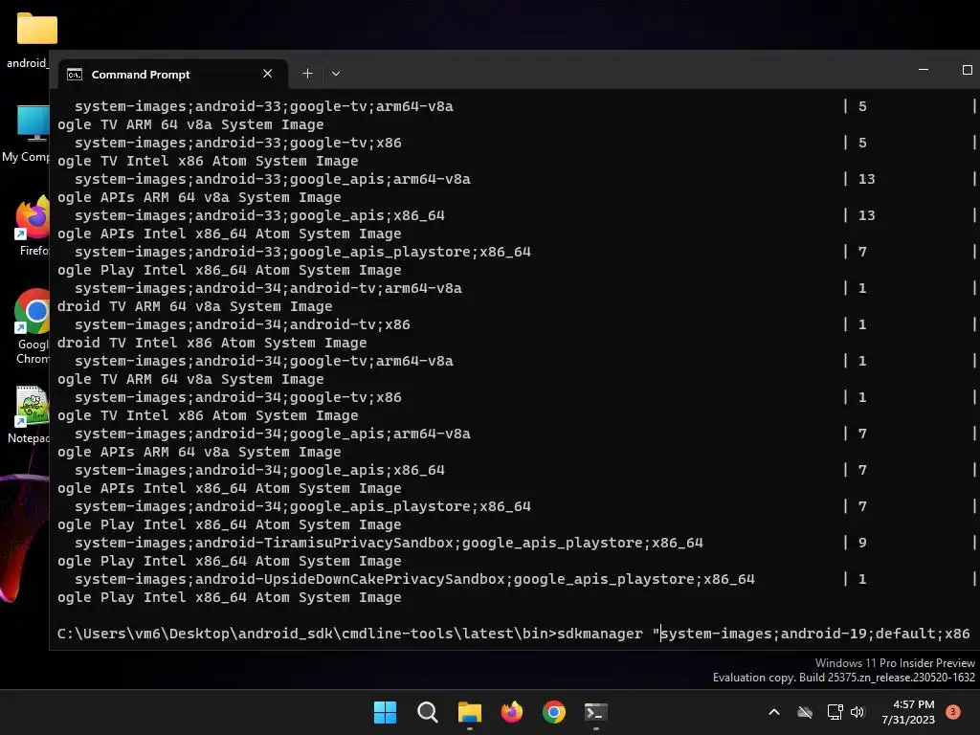Show hidden system tray icons
980x735 pixels.
coord(773,712)
